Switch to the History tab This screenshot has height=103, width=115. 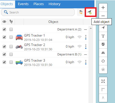pos(54,4)
